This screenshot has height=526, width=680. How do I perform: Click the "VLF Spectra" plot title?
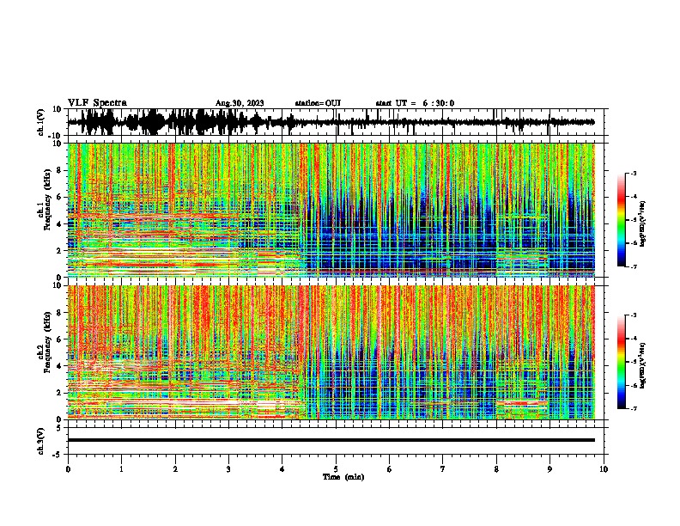click(x=97, y=103)
